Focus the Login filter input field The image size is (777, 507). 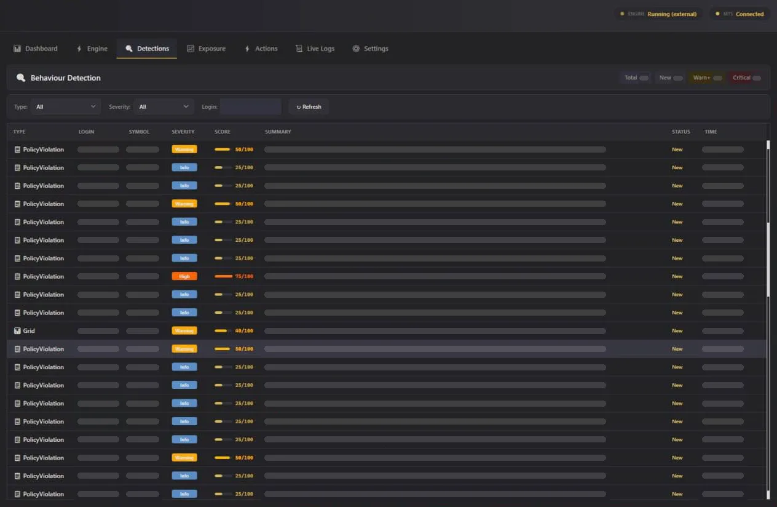[250, 106]
